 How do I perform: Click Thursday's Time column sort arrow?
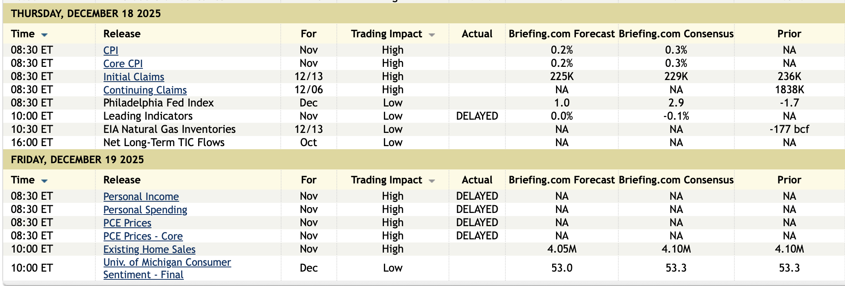coord(44,35)
